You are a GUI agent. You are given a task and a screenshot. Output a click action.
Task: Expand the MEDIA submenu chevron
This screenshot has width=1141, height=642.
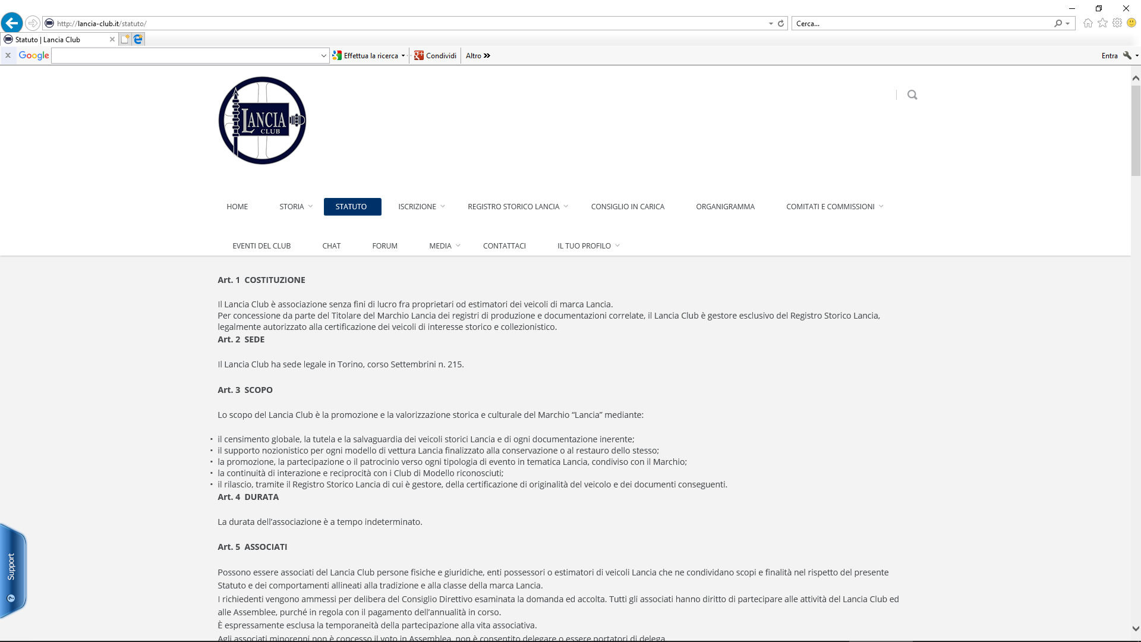(458, 246)
